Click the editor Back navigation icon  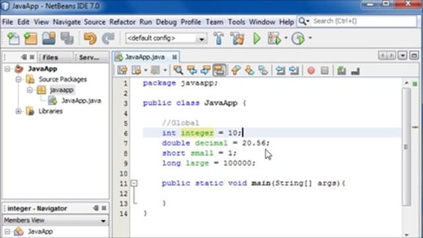[x=136, y=71]
